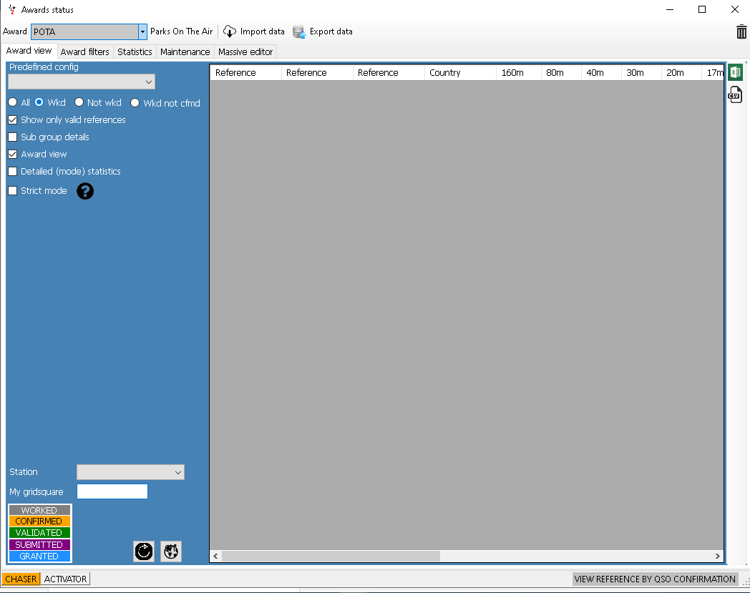
Task: Open the Maintenance tab
Action: tap(185, 52)
